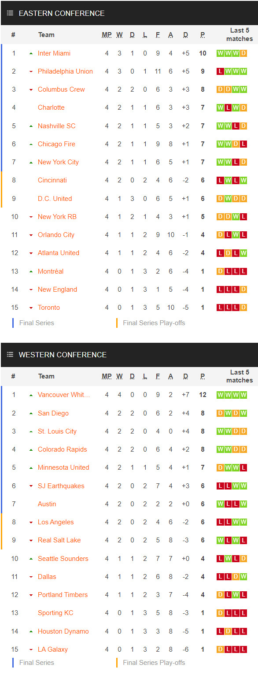
Task: Click Montréal's green up trend arrow
Action: pyautogui.click(x=31, y=271)
